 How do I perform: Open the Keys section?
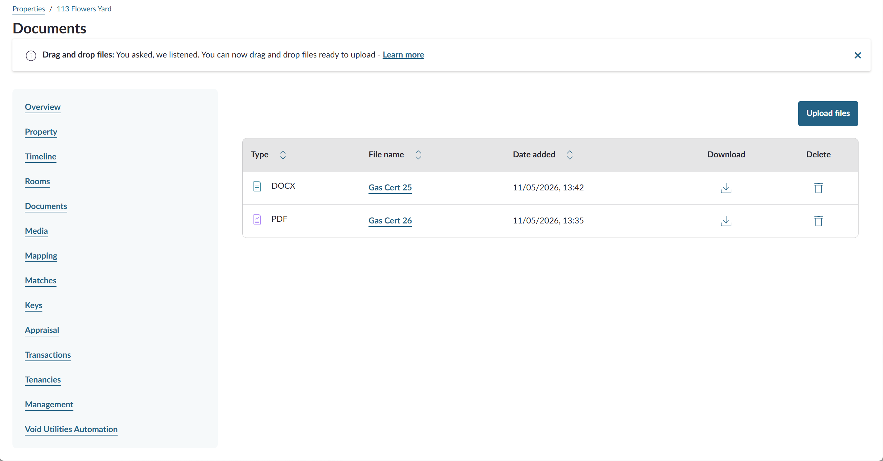[33, 305]
